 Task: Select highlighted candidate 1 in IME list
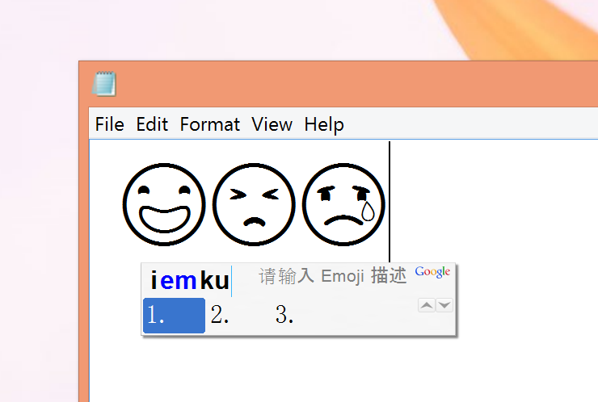click(x=174, y=315)
